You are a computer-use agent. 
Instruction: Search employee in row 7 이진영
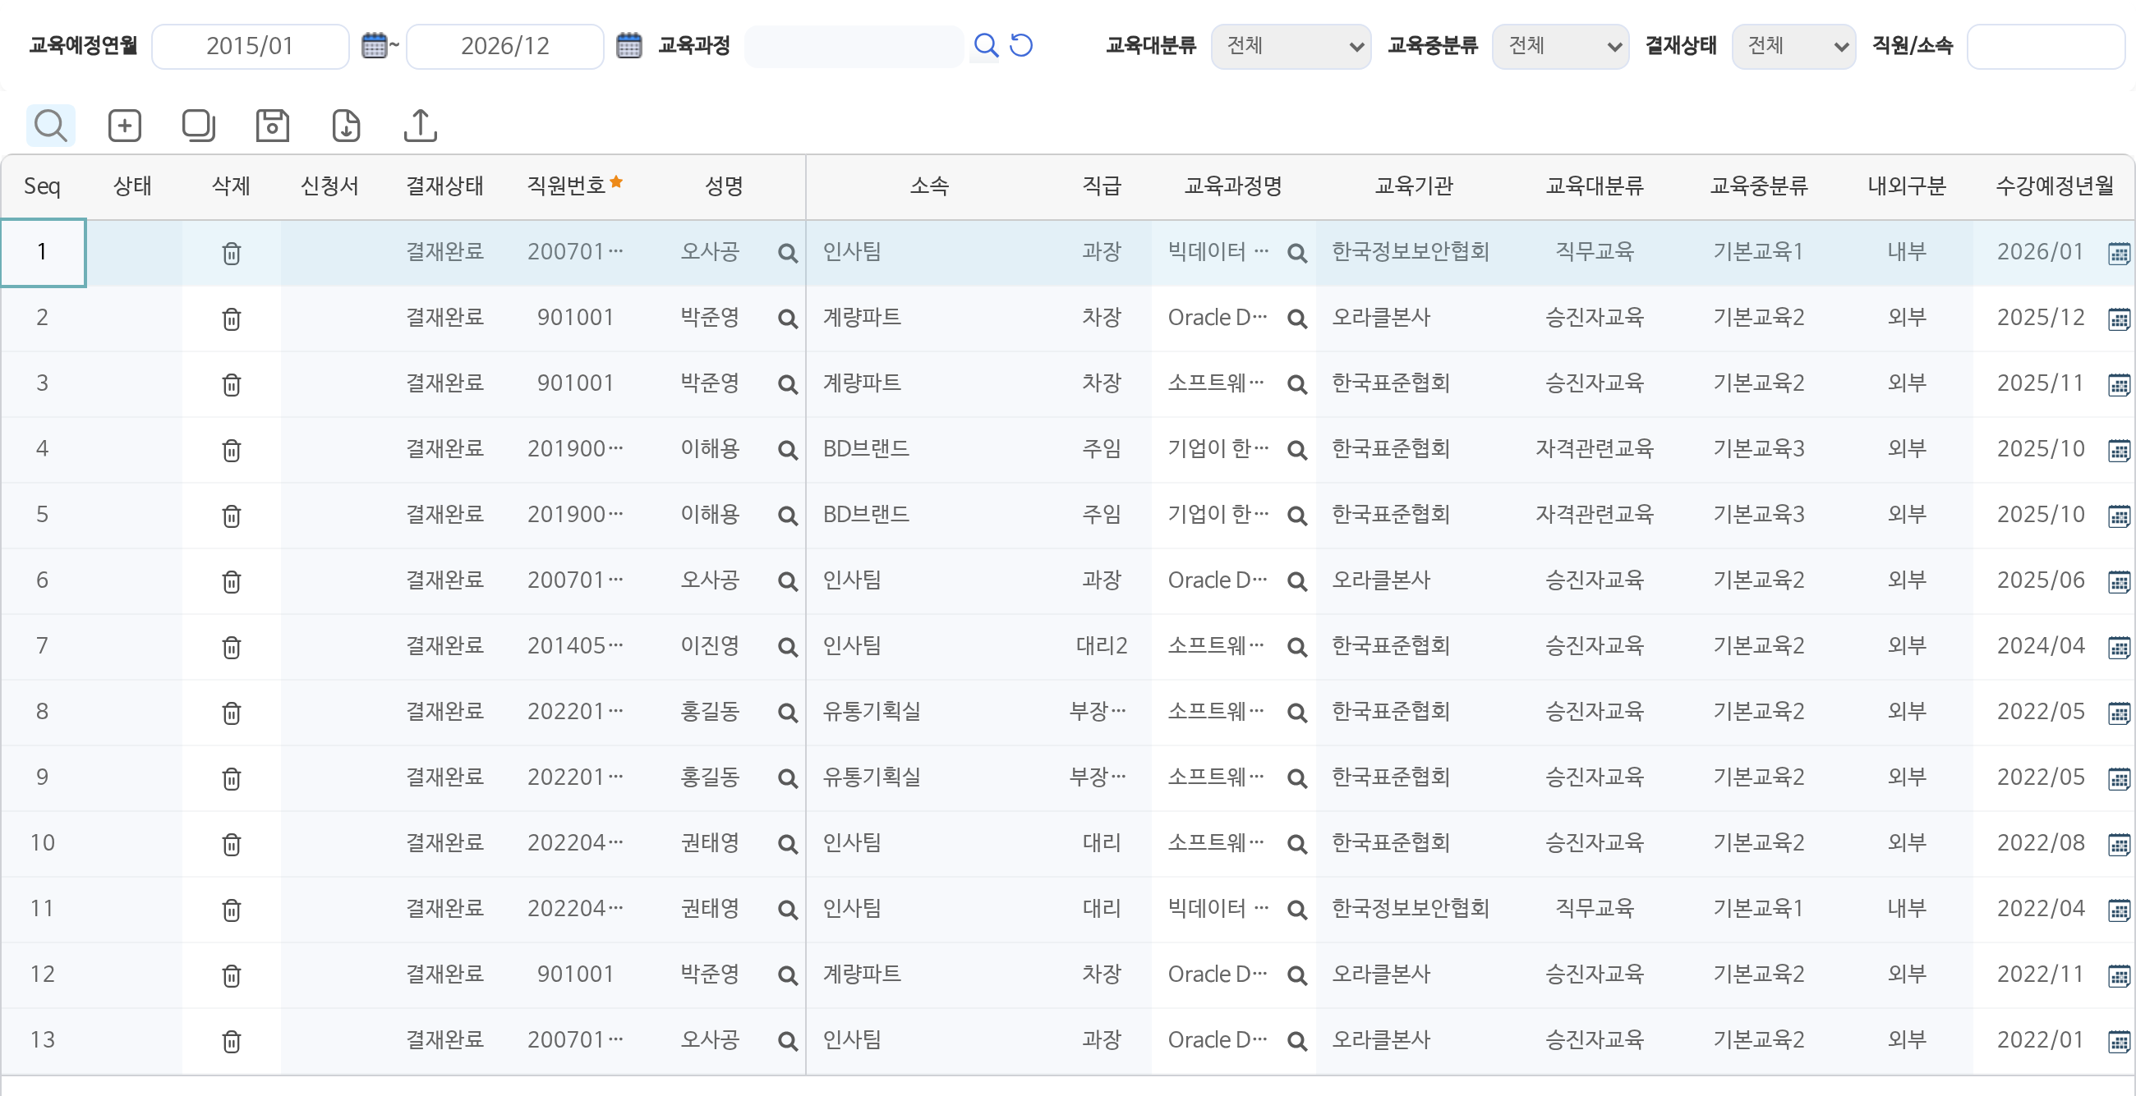click(788, 647)
